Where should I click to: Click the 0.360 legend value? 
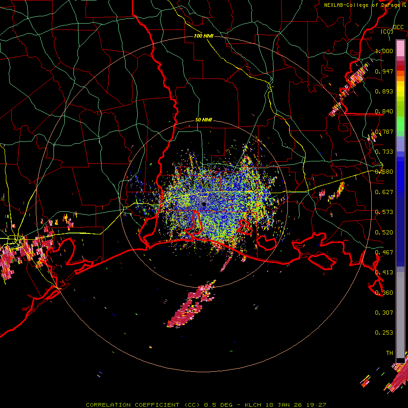click(x=384, y=293)
